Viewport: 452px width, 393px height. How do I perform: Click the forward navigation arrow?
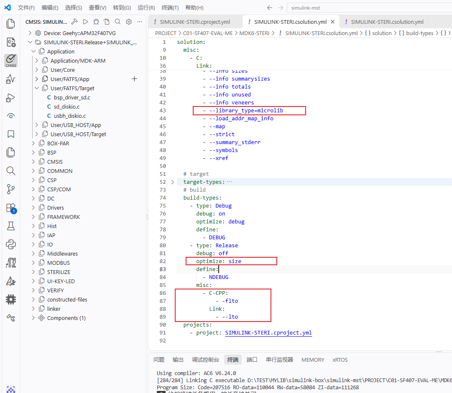[x=281, y=8]
